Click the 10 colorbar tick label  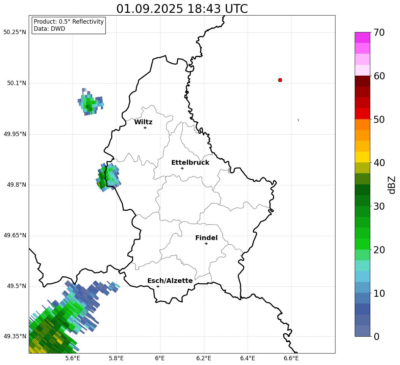click(379, 293)
